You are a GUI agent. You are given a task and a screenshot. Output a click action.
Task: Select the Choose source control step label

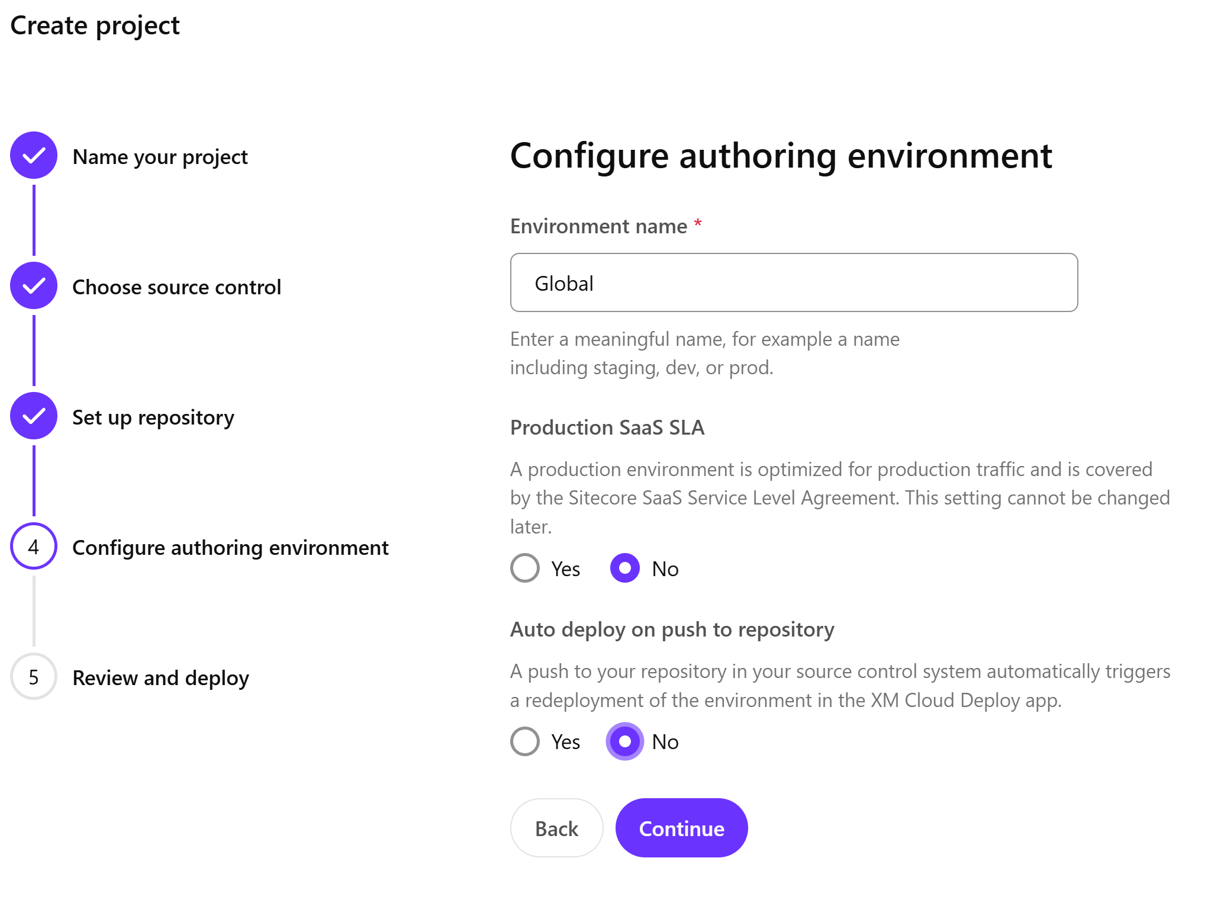point(176,287)
